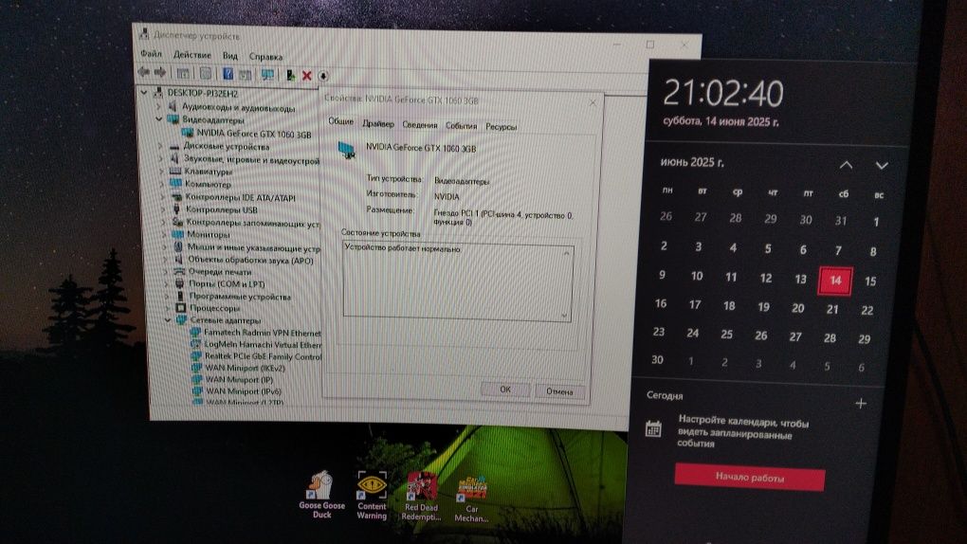Click the Контроллеры USB category icon
Image resolution: width=967 pixels, height=544 pixels.
coord(176,209)
